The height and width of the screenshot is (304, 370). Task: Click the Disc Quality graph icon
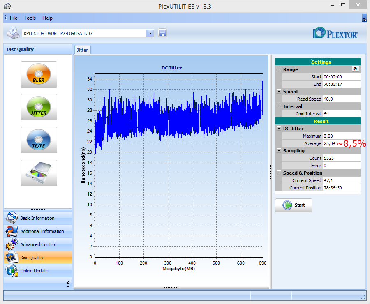click(x=12, y=258)
